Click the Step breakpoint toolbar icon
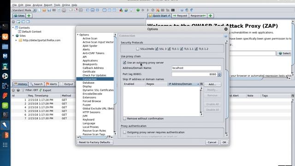This screenshot has width=295, height=166. (143, 10)
